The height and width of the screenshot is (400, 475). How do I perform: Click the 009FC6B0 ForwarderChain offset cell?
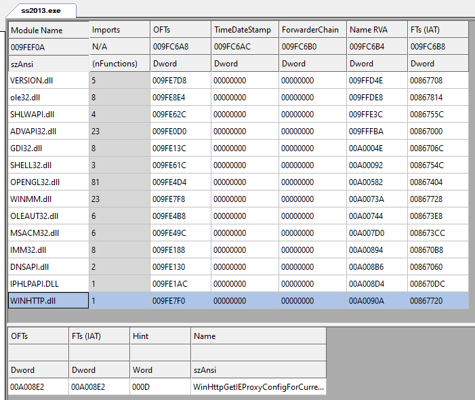312,47
